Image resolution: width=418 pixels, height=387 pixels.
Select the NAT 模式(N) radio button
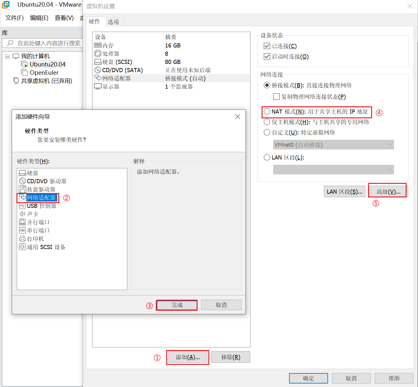point(267,111)
